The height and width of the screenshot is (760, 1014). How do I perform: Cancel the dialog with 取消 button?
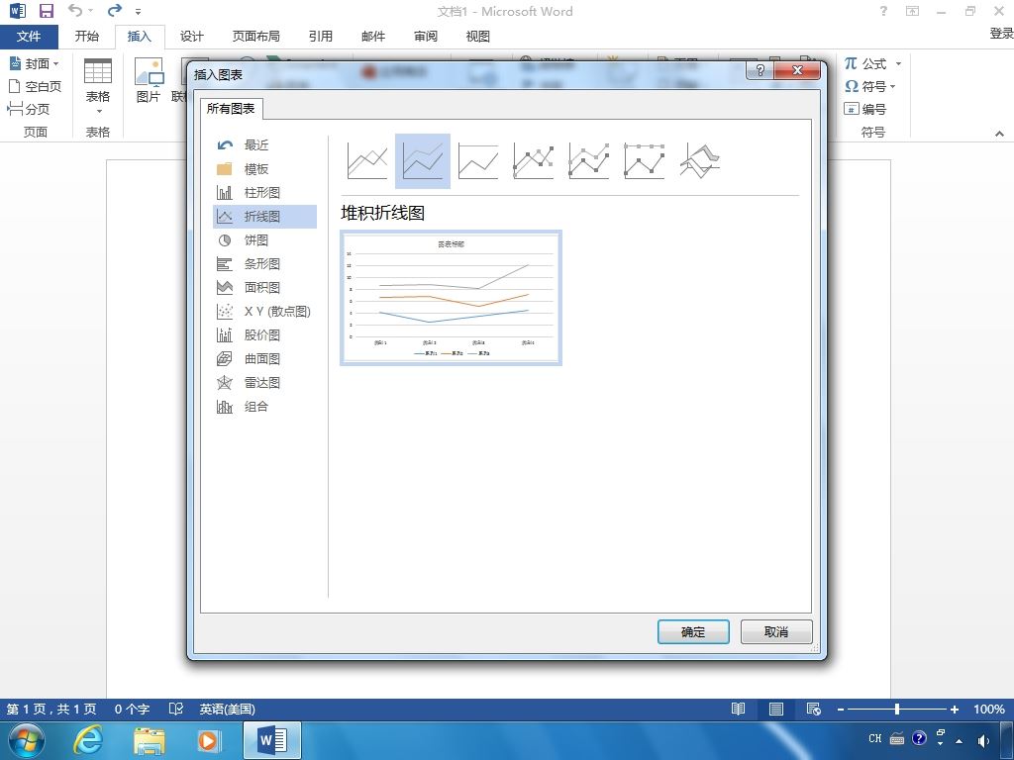pyautogui.click(x=776, y=632)
